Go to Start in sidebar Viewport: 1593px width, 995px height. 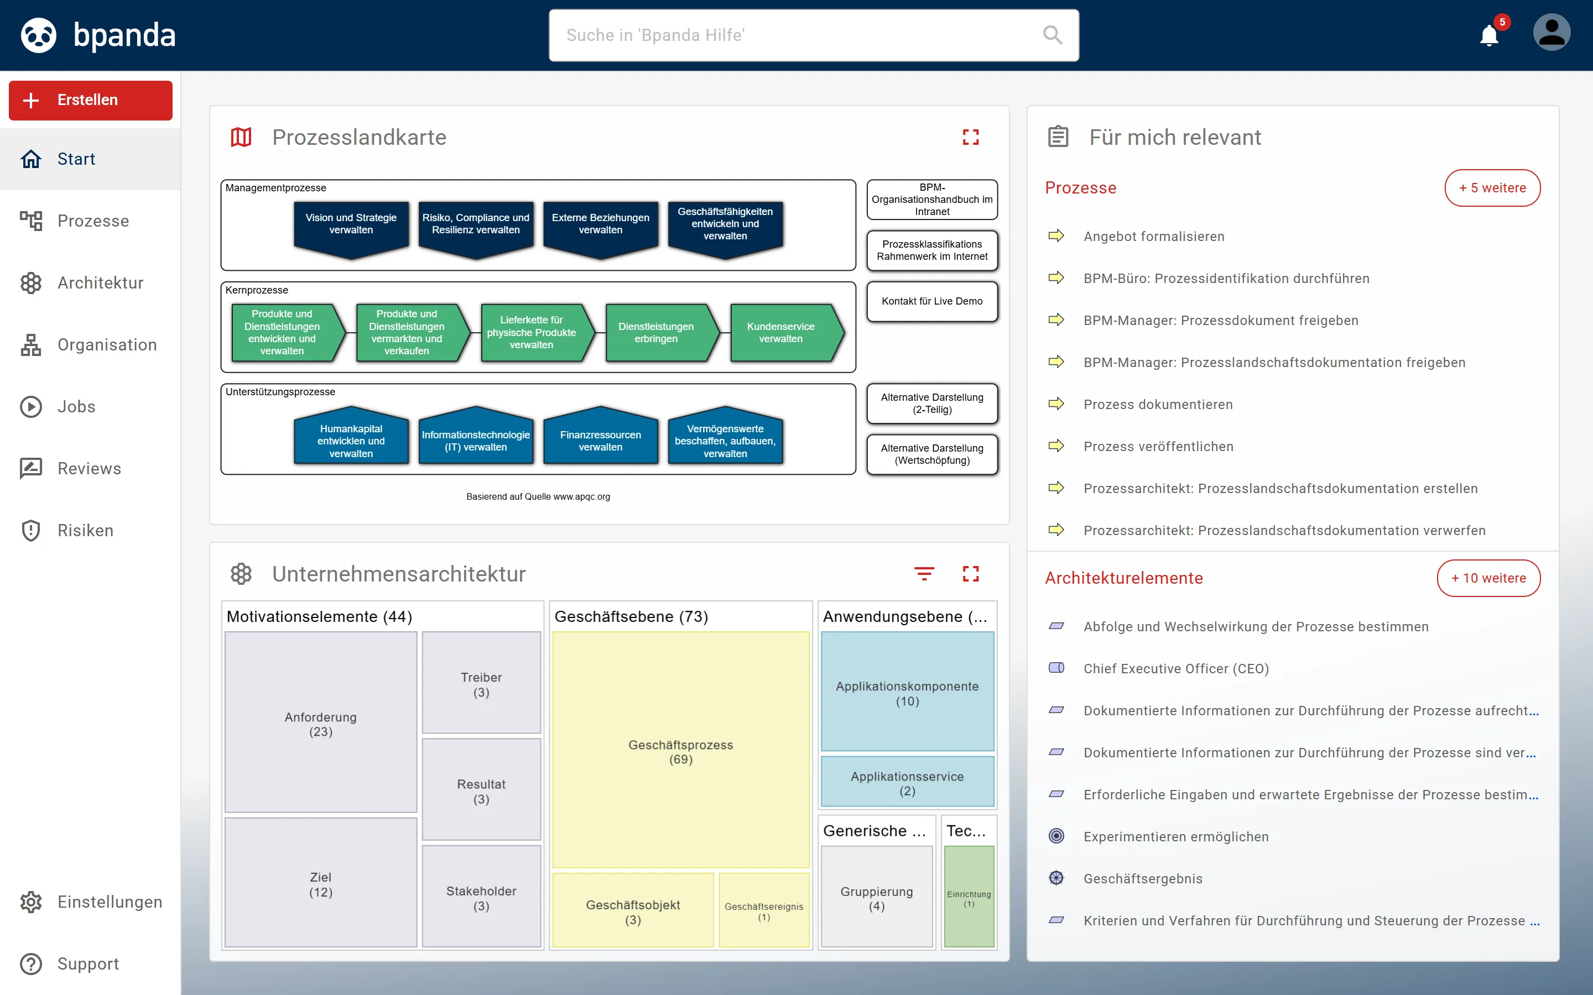tap(90, 159)
